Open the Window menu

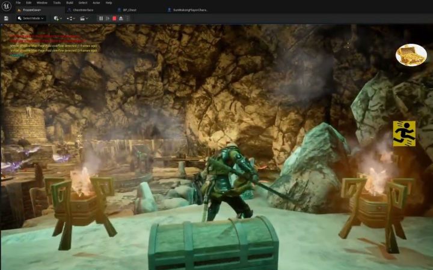(x=42, y=3)
